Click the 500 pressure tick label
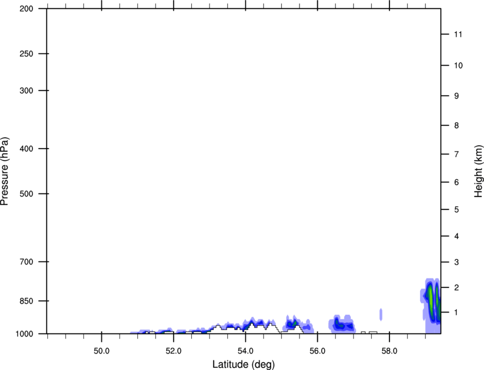 pos(26,194)
